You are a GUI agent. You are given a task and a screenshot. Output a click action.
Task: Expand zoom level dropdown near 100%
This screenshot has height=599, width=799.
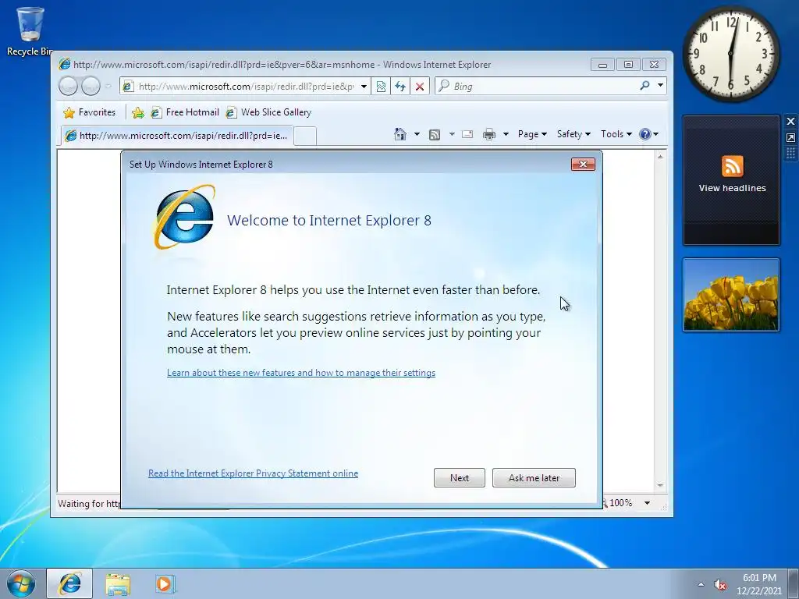[647, 503]
